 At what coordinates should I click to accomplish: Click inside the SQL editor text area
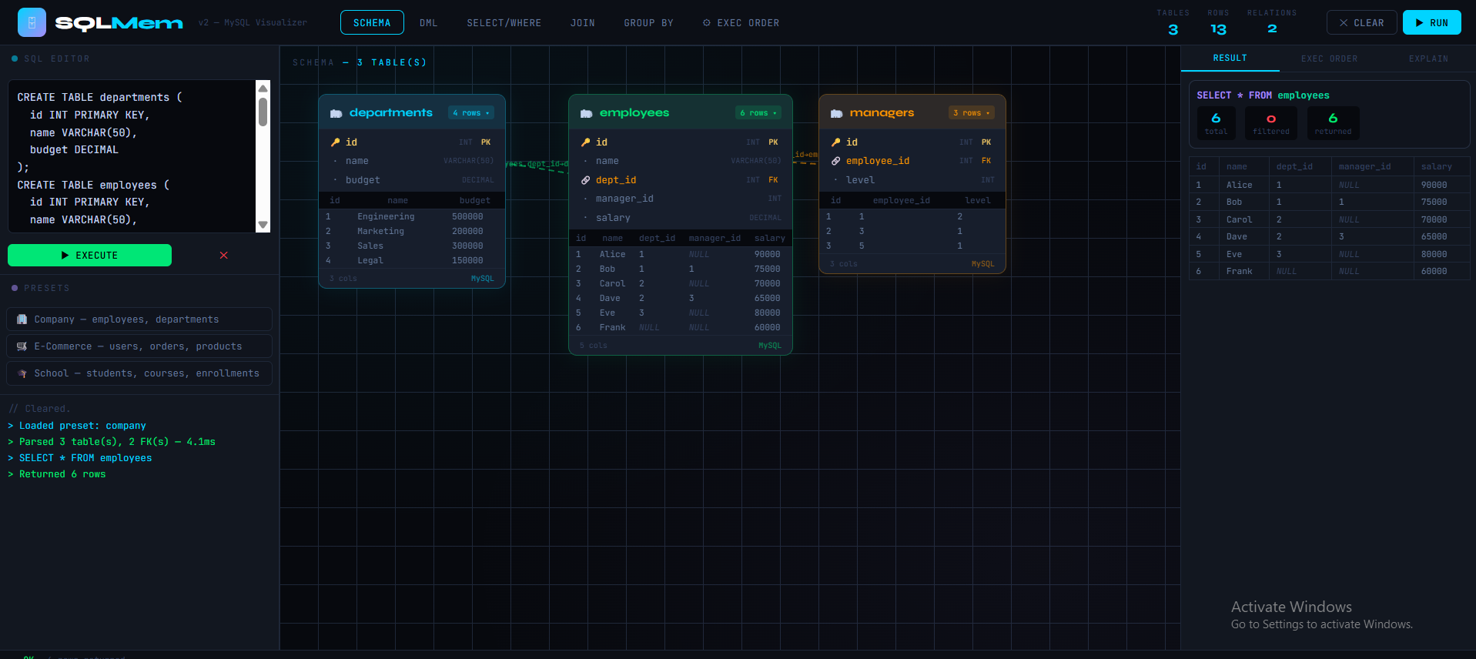pyautogui.click(x=132, y=156)
